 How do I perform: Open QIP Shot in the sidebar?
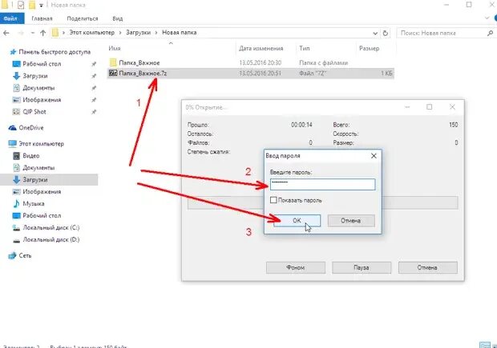34,112
